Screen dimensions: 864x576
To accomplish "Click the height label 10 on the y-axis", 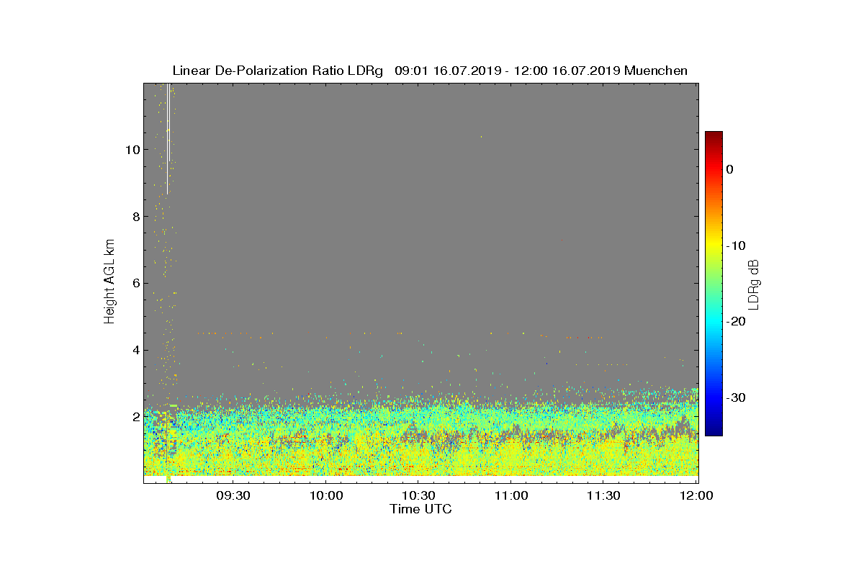I will click(x=131, y=150).
